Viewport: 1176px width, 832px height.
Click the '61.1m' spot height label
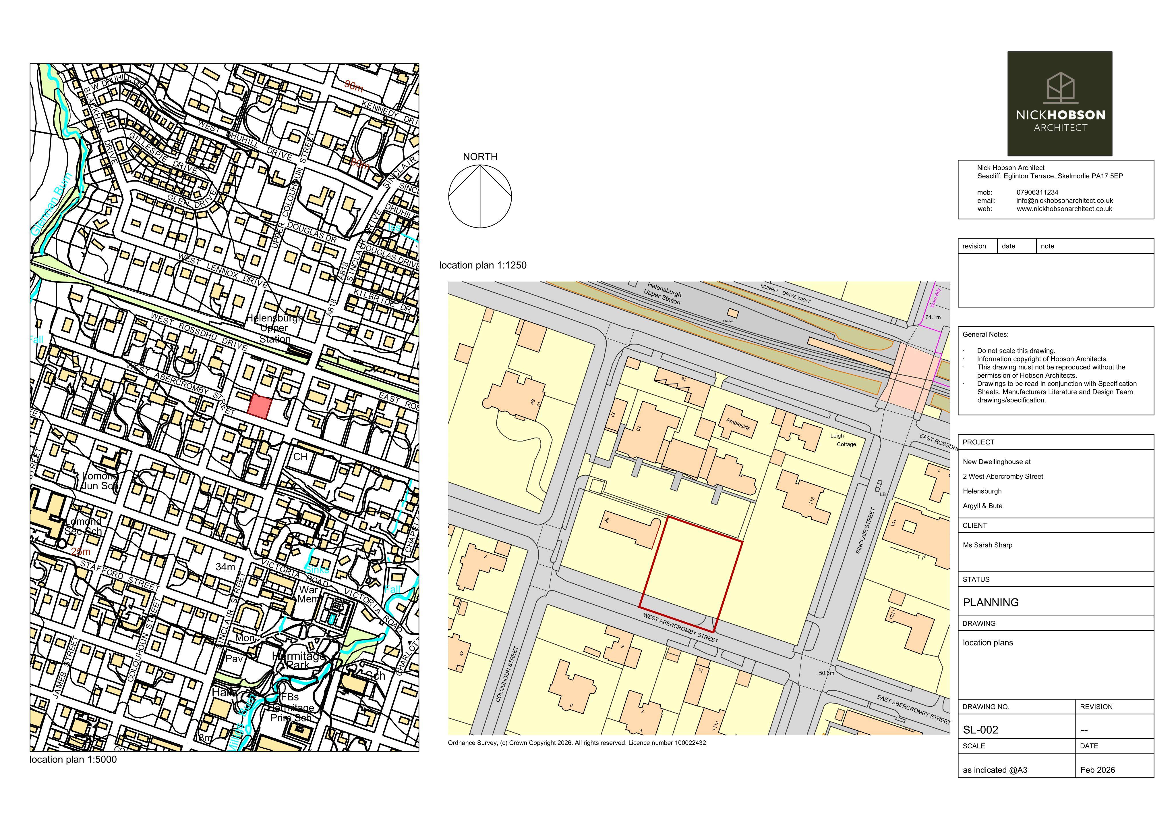click(x=933, y=317)
